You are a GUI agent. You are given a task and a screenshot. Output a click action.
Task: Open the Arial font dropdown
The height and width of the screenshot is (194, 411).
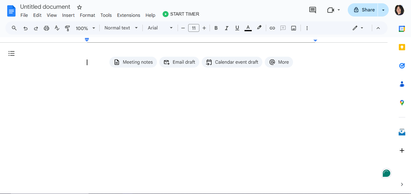coord(160,28)
